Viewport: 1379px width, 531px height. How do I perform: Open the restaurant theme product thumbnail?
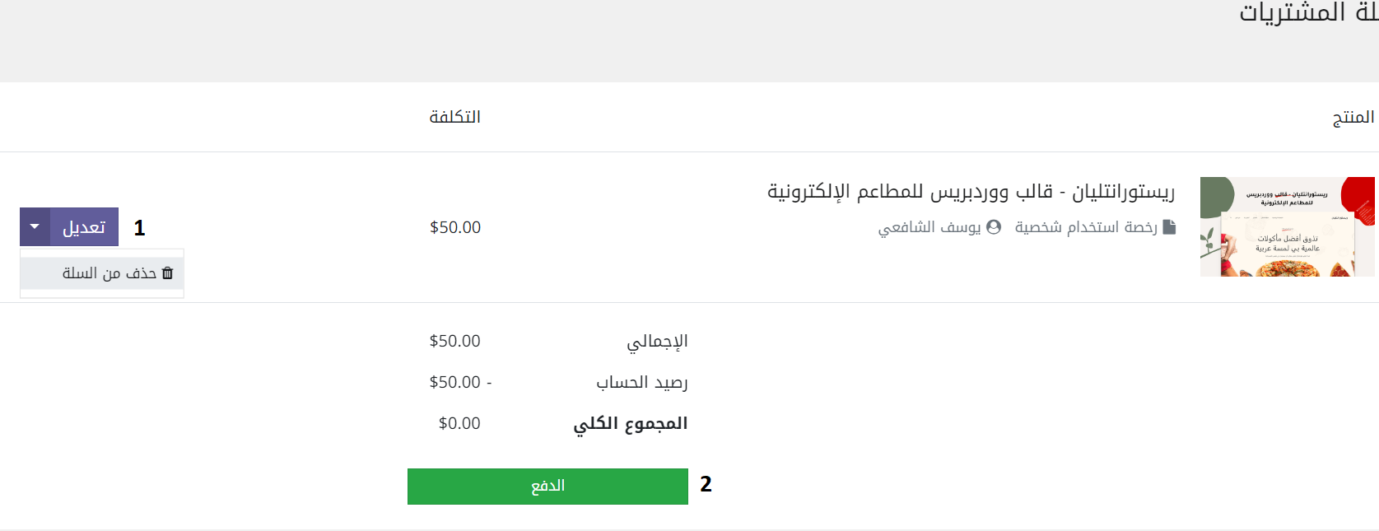tap(1288, 226)
